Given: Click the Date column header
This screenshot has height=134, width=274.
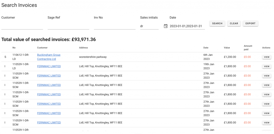Looking at the screenshot, I should 206,48.
